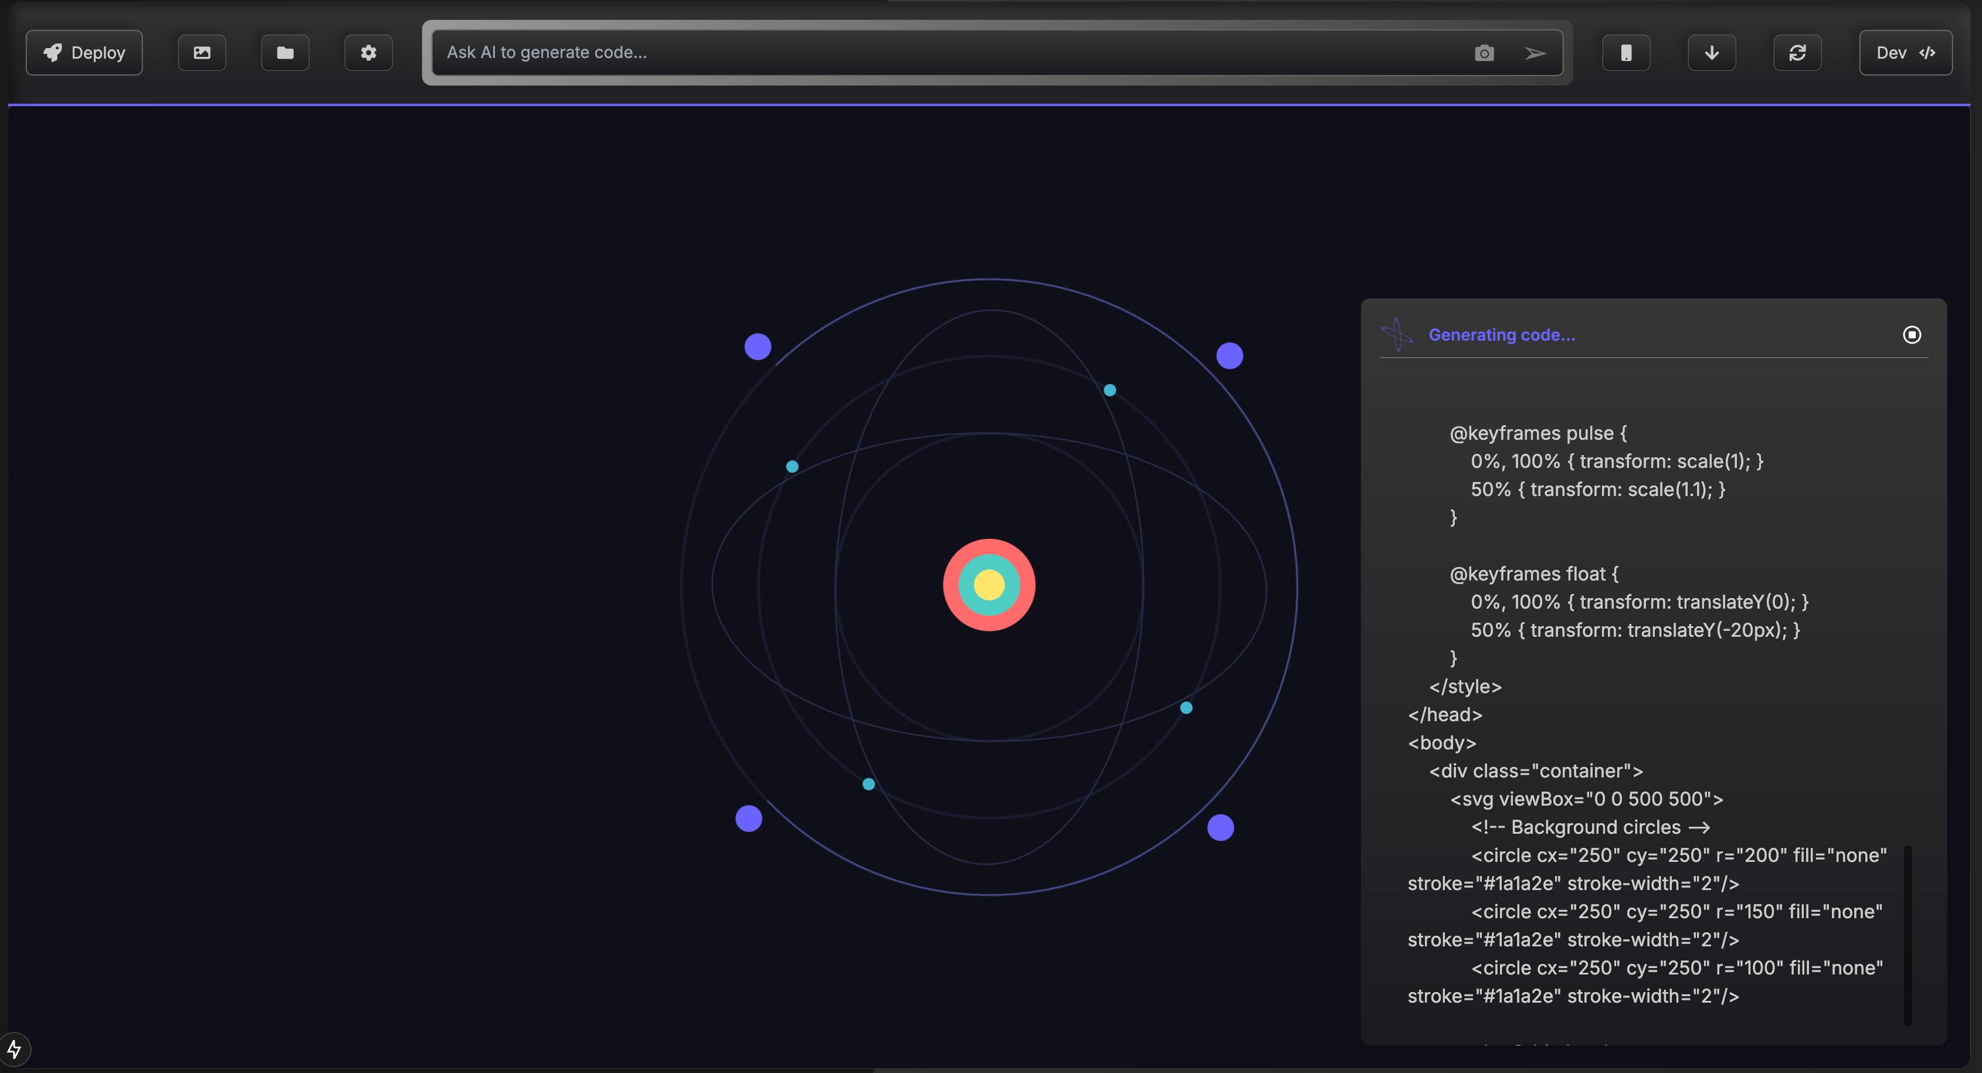
Task: Click the camera screenshot icon
Action: [x=1484, y=52]
